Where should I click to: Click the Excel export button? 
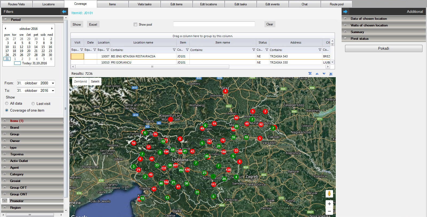click(x=93, y=24)
